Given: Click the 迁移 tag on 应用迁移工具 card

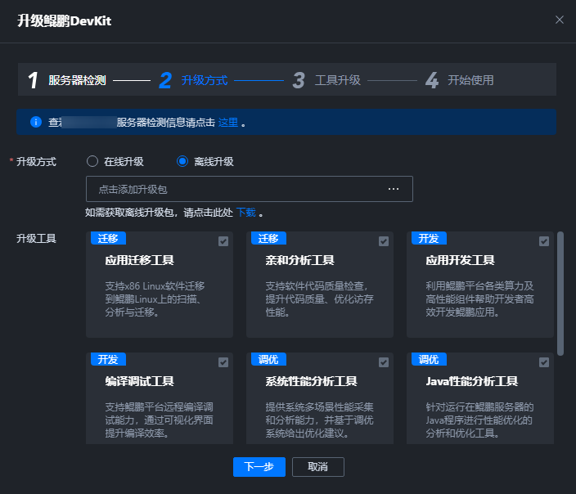Looking at the screenshot, I should pos(108,238).
